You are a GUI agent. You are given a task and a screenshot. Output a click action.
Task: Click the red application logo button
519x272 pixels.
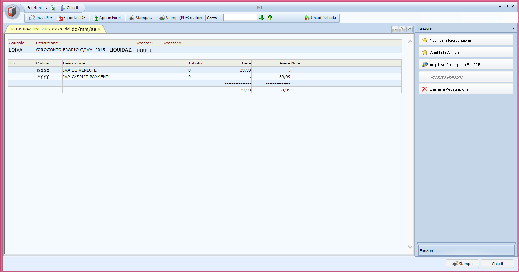click(12, 12)
